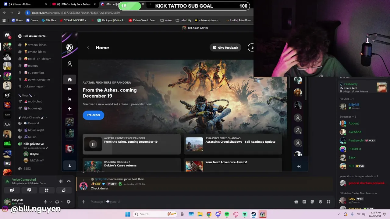Switch to LMFAO Party Rock Anthem tab
Viewport: 390px width, 219px height.
pyautogui.click(x=74, y=4)
